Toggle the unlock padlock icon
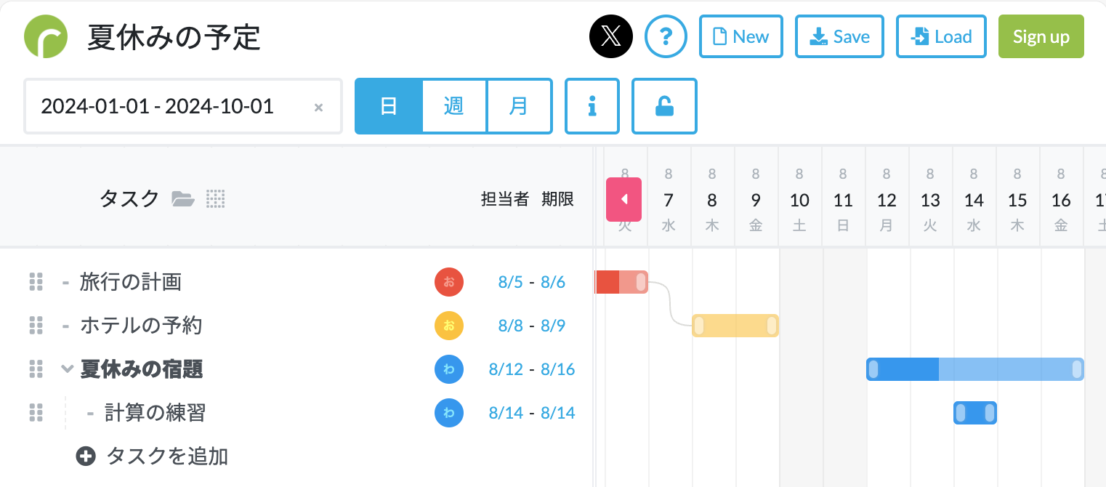1106x487 pixels. click(x=664, y=106)
